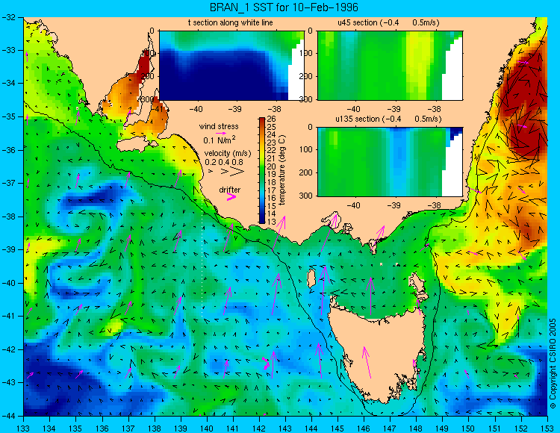Click the 'temperature (deg C)' vertical label

pos(282,170)
